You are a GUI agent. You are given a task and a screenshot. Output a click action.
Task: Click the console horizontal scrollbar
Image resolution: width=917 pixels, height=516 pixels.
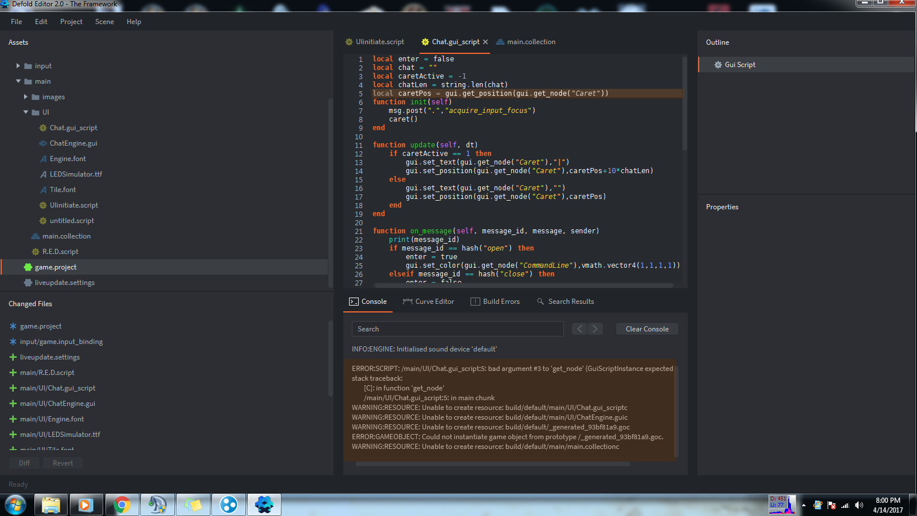pyautogui.click(x=493, y=464)
